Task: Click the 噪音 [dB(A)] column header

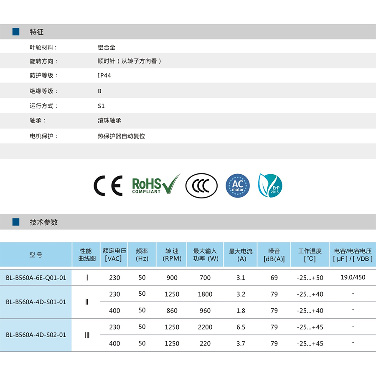Action: (274, 255)
